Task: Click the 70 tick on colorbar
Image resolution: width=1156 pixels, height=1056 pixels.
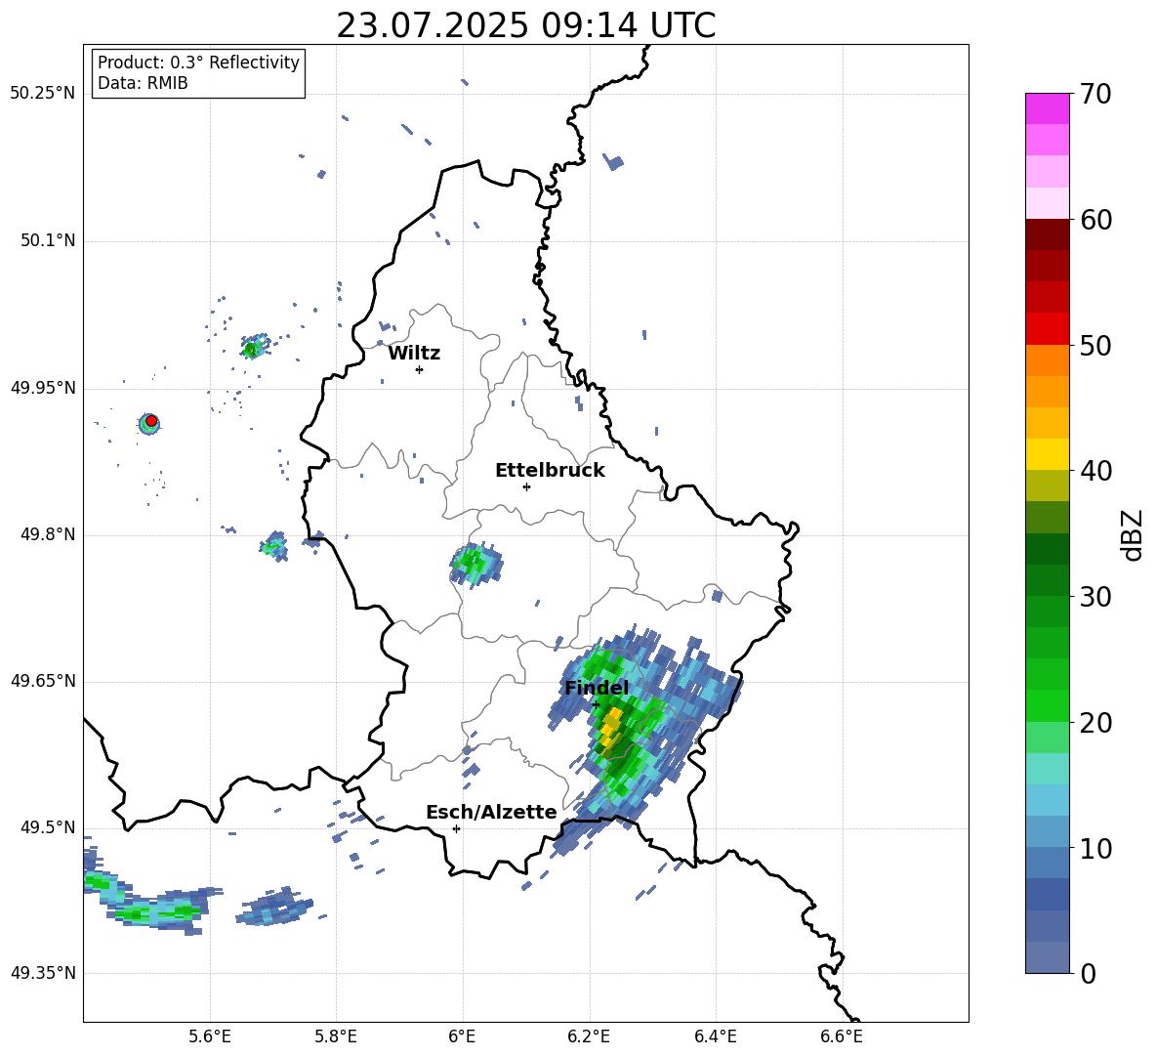Action: tap(1095, 95)
